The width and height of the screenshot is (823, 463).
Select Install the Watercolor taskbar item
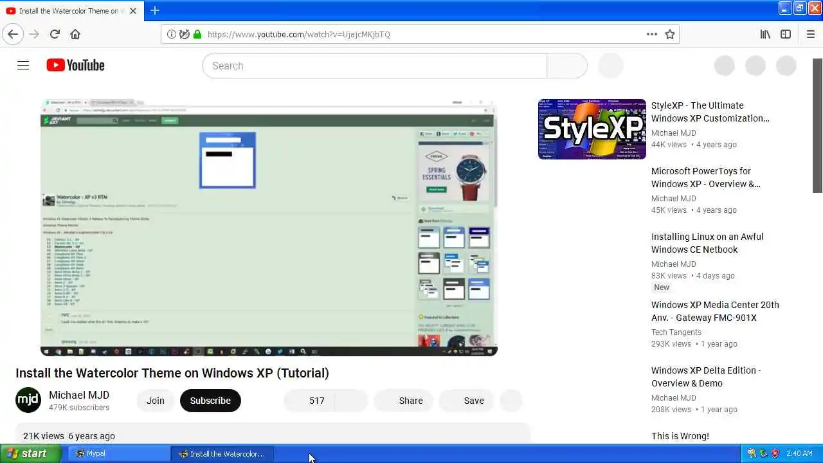pos(222,453)
